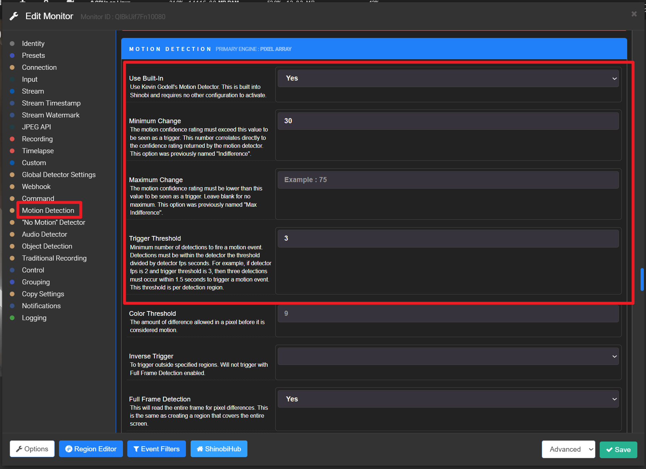
Task: Save the monitor settings
Action: [x=618, y=449]
